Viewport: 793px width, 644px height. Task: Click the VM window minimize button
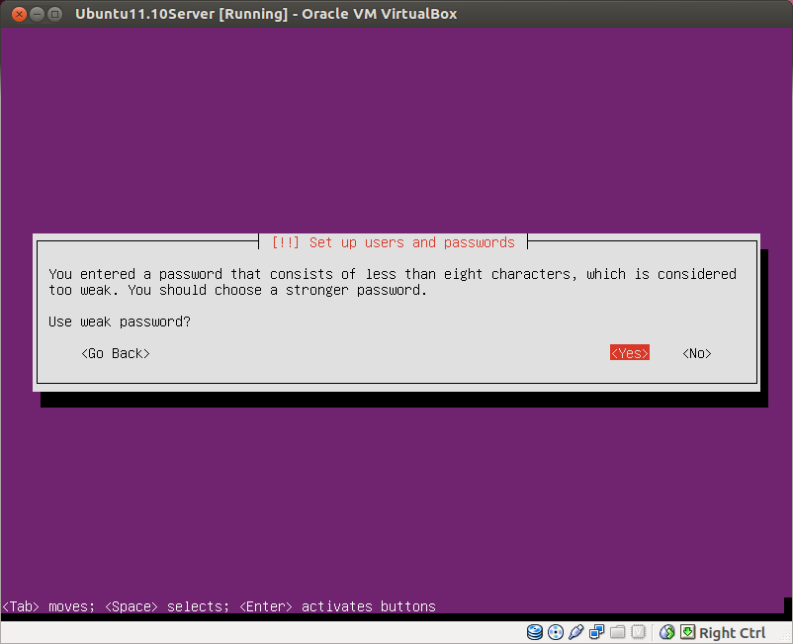[37, 14]
